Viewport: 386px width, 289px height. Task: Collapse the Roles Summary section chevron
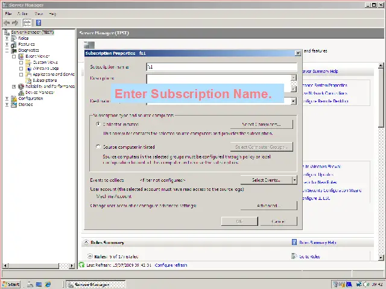click(86, 242)
